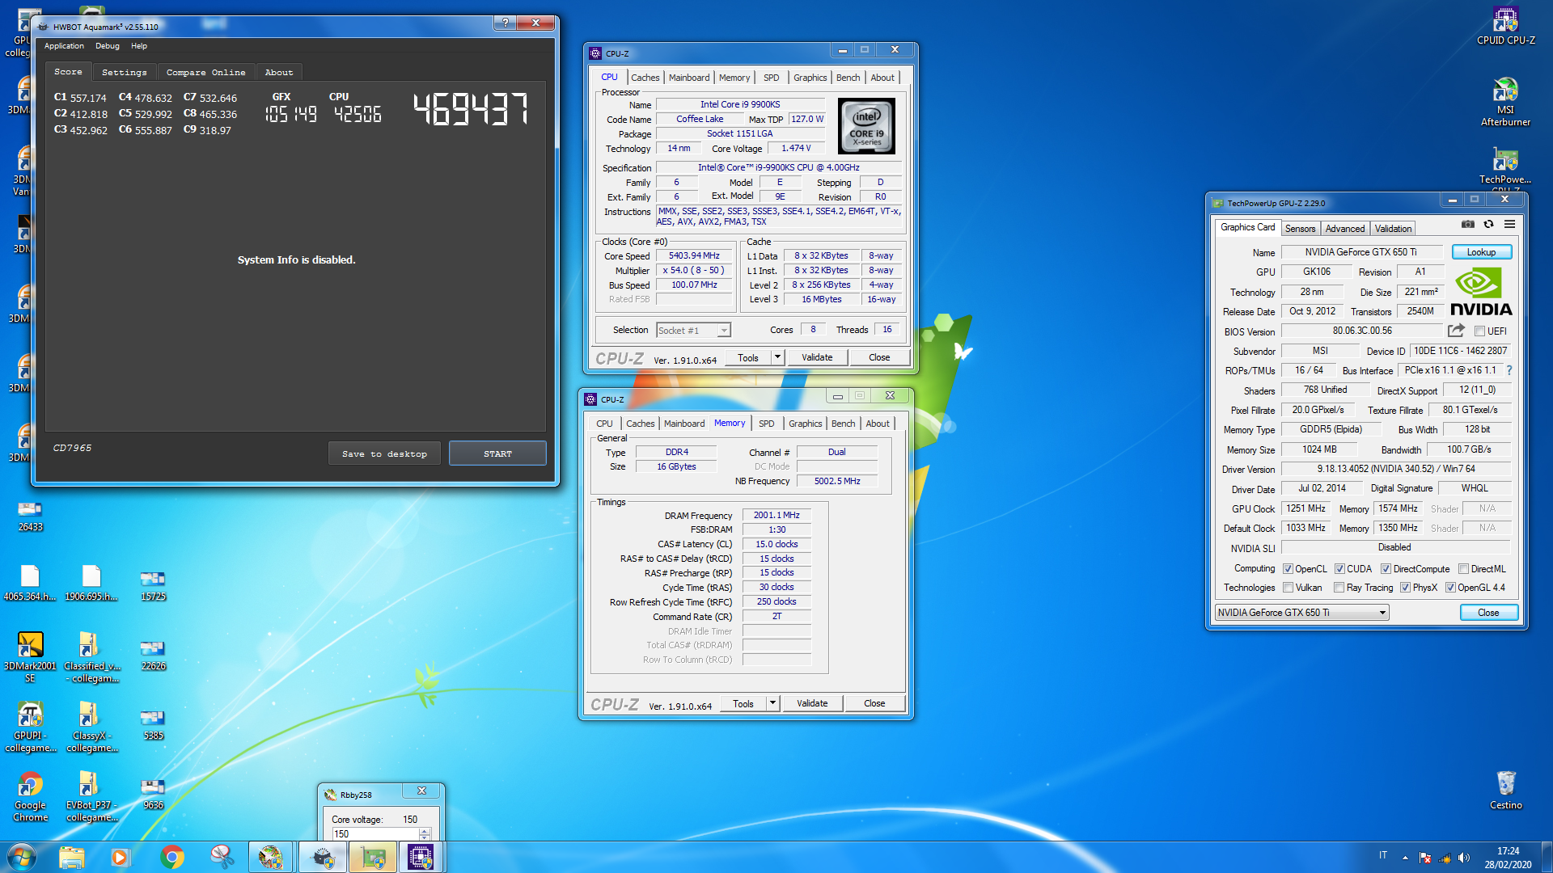This screenshot has height=873, width=1553.
Task: Click the NVIDIA logo in GPU-Z
Action: [x=1480, y=293]
